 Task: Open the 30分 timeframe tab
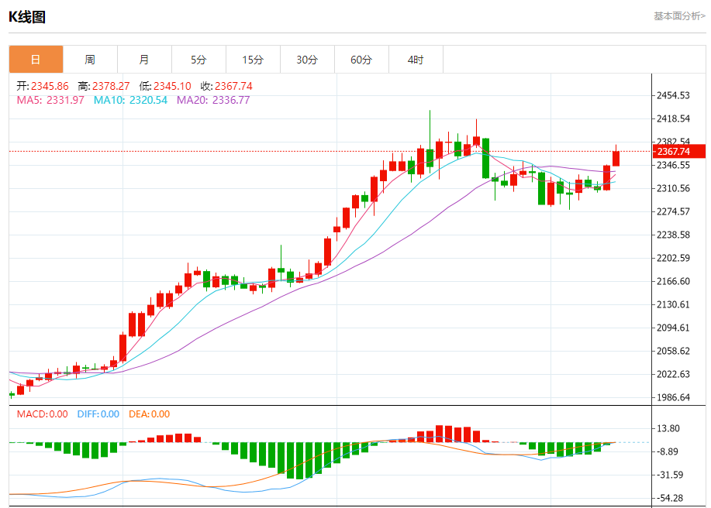click(x=307, y=60)
